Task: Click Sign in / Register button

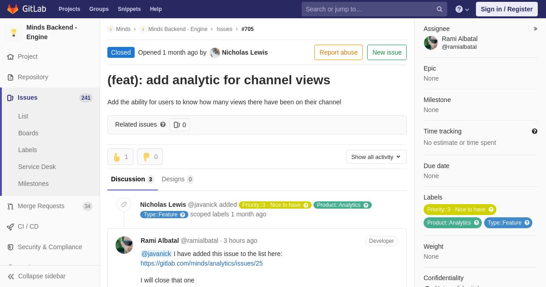Action: pyautogui.click(x=506, y=9)
